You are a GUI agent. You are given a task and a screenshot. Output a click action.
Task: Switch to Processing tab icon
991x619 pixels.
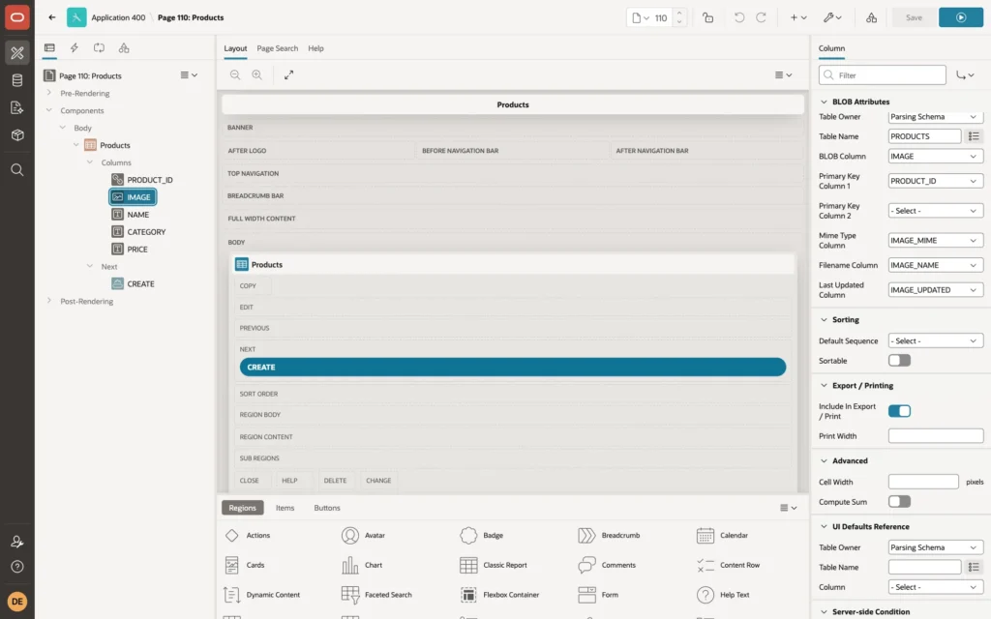(x=100, y=48)
